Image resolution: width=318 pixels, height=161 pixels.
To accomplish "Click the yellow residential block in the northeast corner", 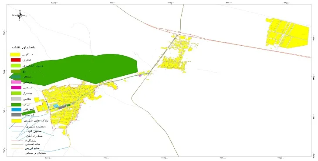I will coord(288,34).
